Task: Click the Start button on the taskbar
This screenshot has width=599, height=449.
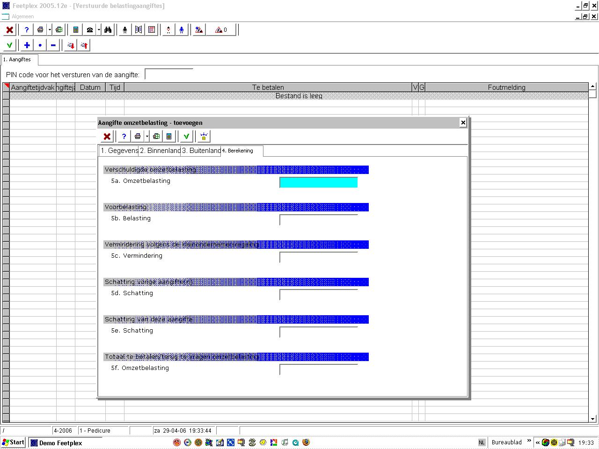Action: 13,442
